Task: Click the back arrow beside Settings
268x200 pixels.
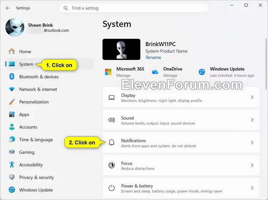Action: coord(8,8)
